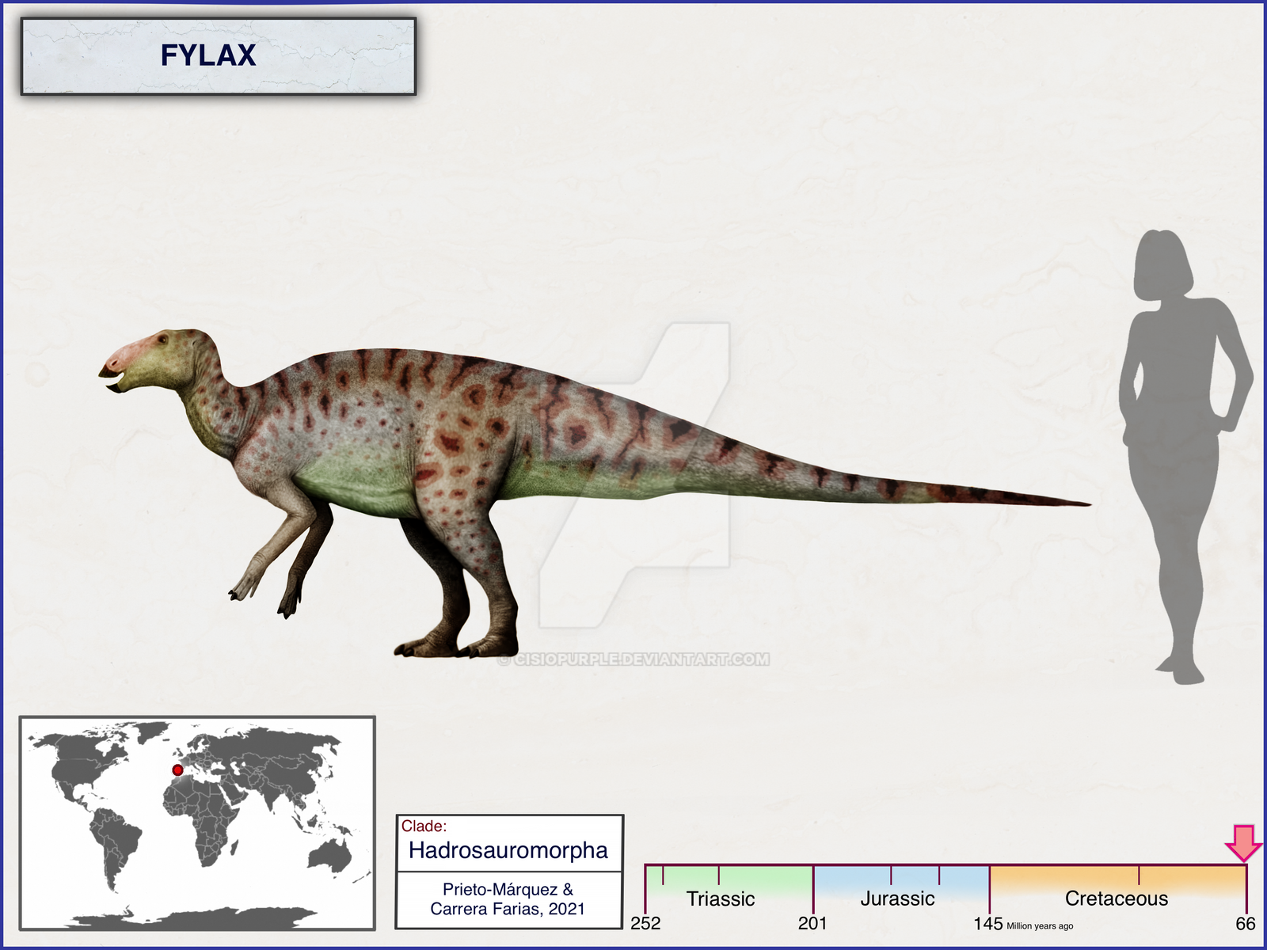Click the pink arrow timeline marker
This screenshot has height=950, width=1267.
pos(1244,843)
